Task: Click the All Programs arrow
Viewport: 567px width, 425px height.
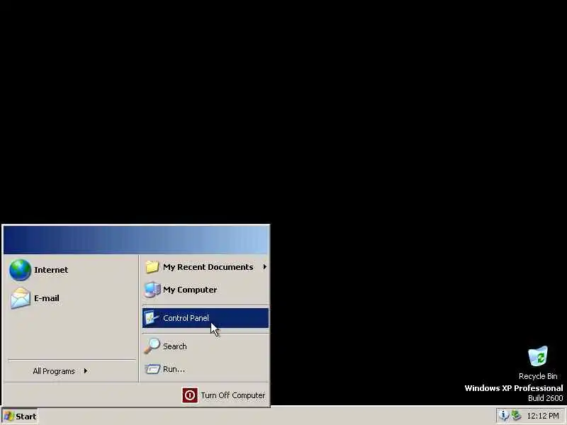Action: click(86, 370)
